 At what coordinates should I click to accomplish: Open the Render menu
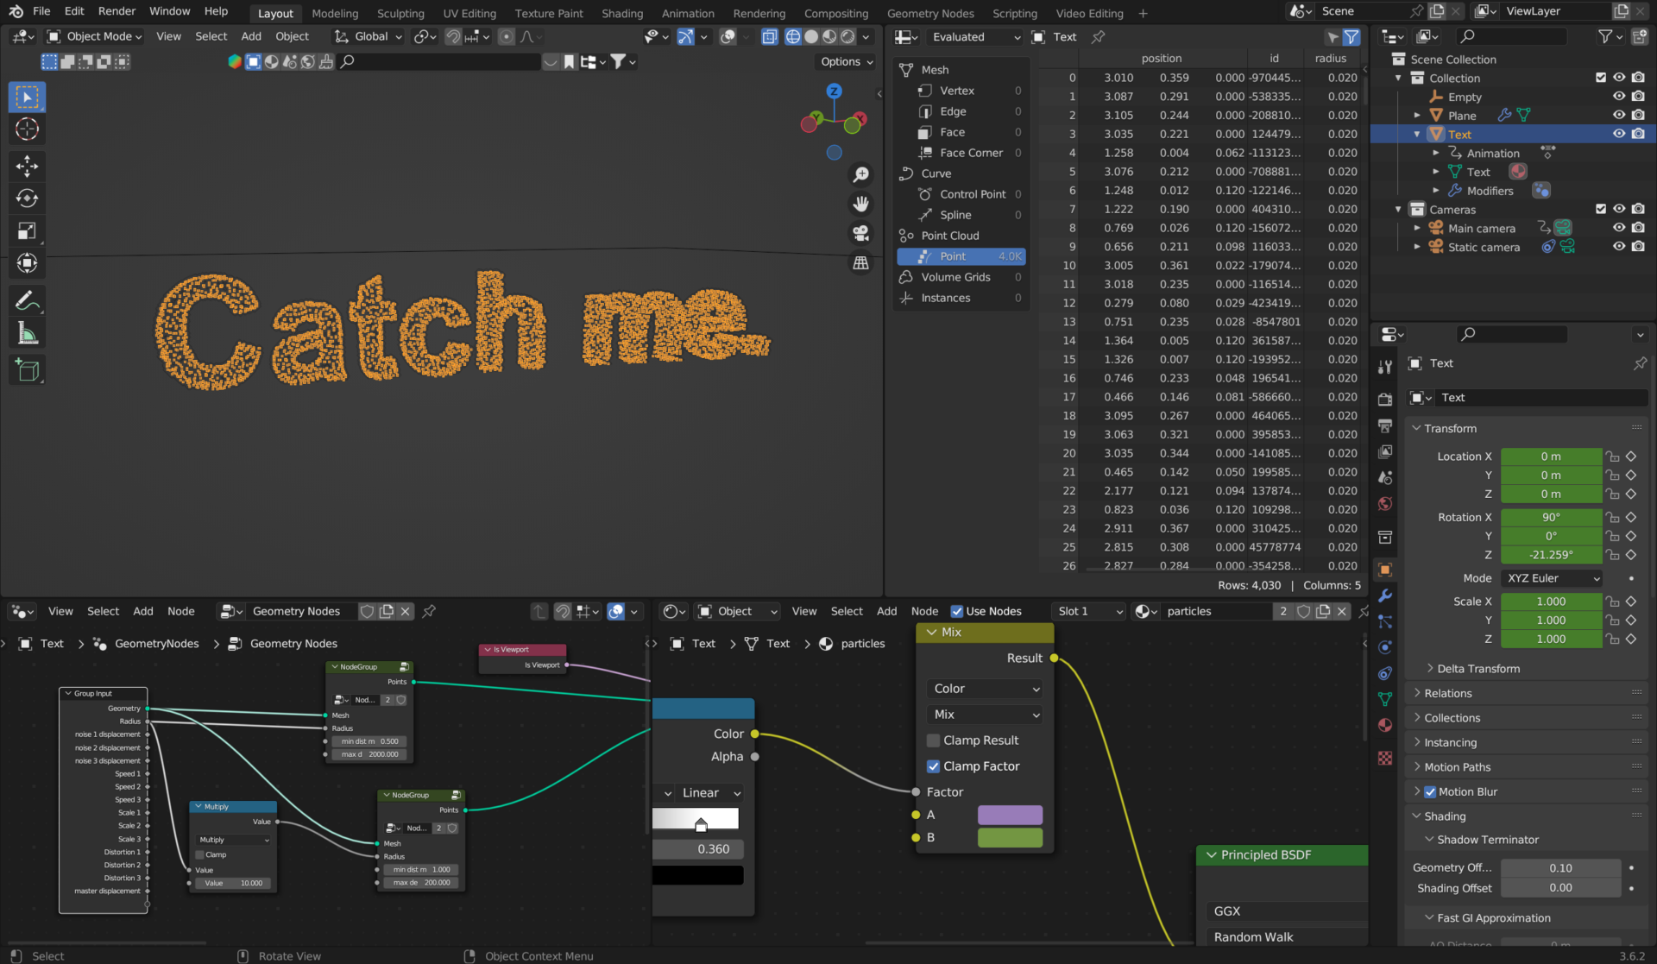[x=117, y=11]
